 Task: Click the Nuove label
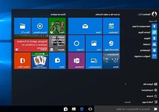click(127, 102)
